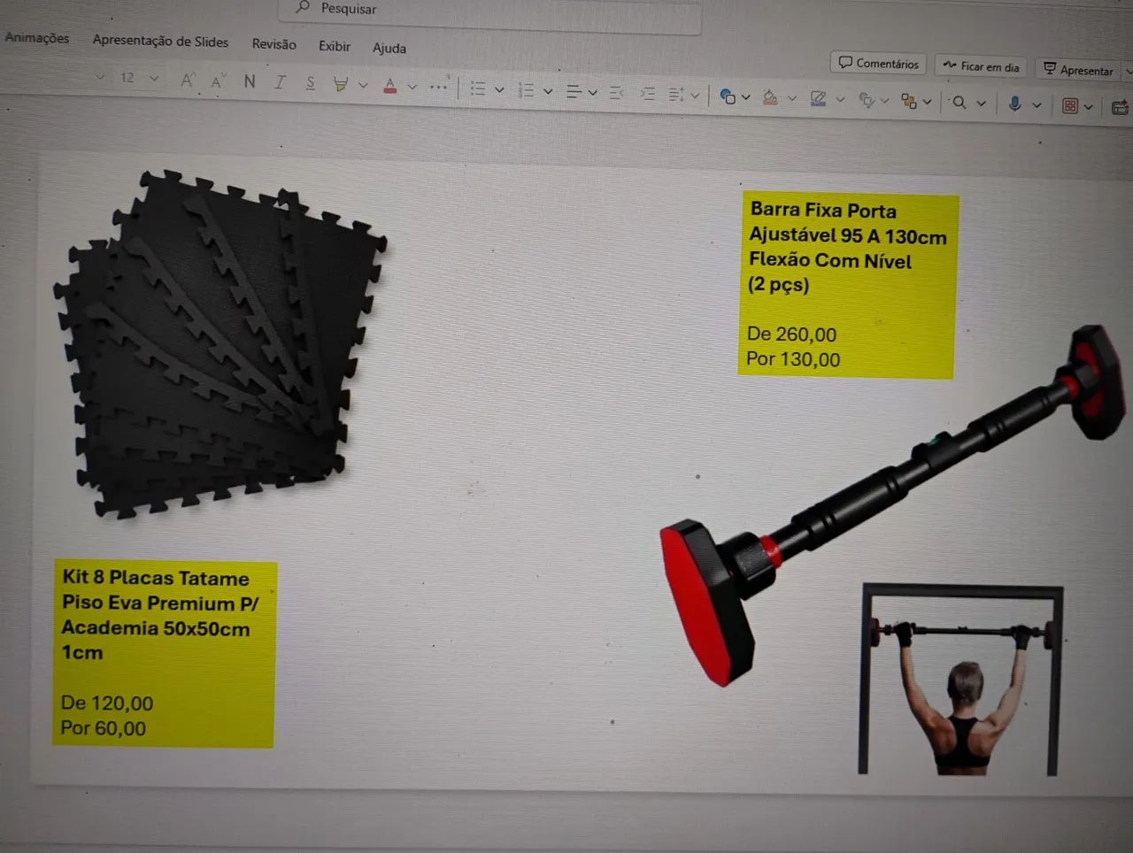The height and width of the screenshot is (853, 1133).
Task: Click the rightmost ribbon icon next to Designer
Action: point(1121,107)
